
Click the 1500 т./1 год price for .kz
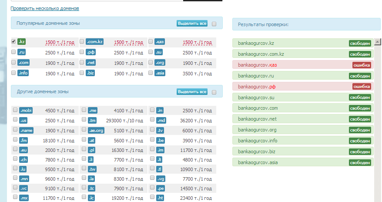pos(60,42)
